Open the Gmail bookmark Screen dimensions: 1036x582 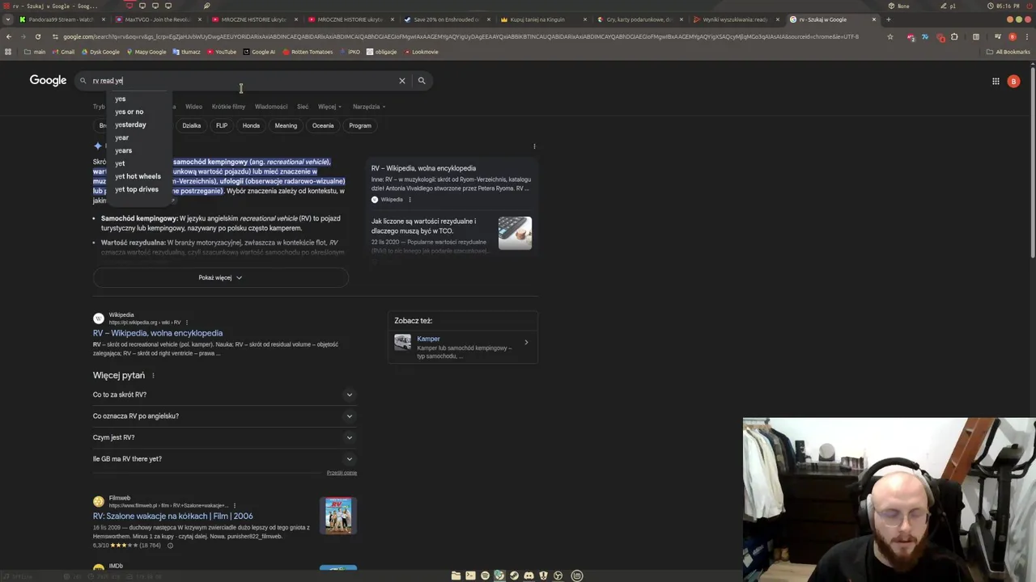(62, 52)
